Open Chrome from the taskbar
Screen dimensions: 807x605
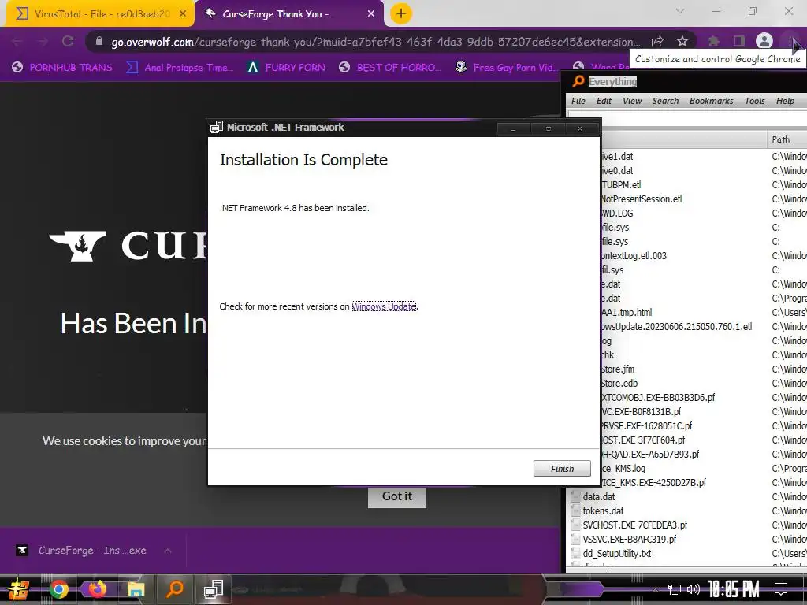coord(58,589)
